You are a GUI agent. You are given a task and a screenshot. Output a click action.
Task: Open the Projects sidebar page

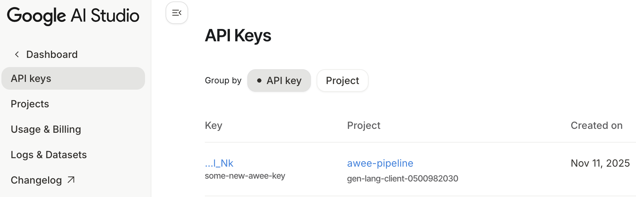(x=30, y=104)
